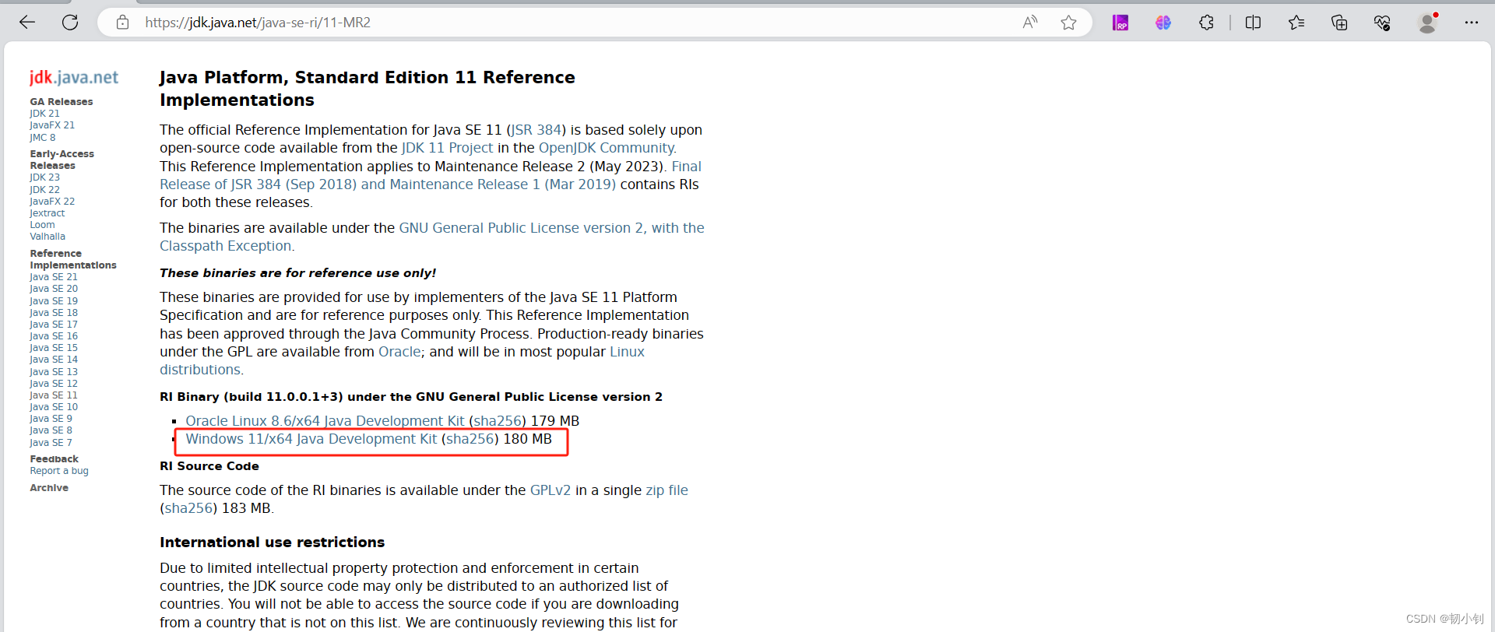Open the Archive link in sidebar
1495x632 pixels.
pyautogui.click(x=49, y=488)
